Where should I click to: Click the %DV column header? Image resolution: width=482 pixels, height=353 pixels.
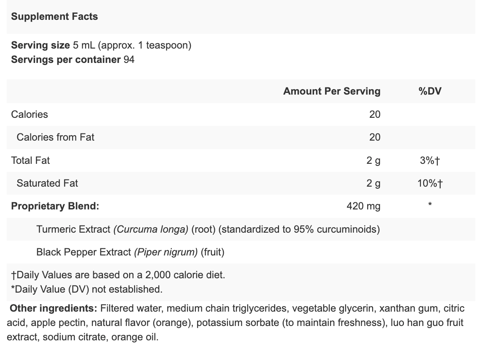pyautogui.click(x=430, y=91)
